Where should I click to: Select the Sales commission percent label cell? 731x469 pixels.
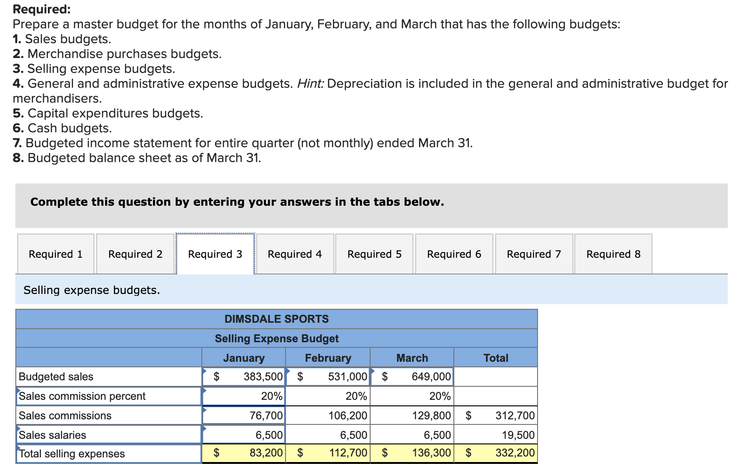click(x=109, y=396)
